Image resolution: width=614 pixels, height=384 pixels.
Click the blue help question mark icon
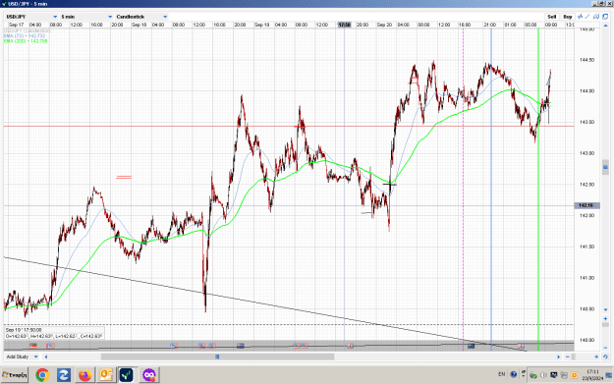514,374
